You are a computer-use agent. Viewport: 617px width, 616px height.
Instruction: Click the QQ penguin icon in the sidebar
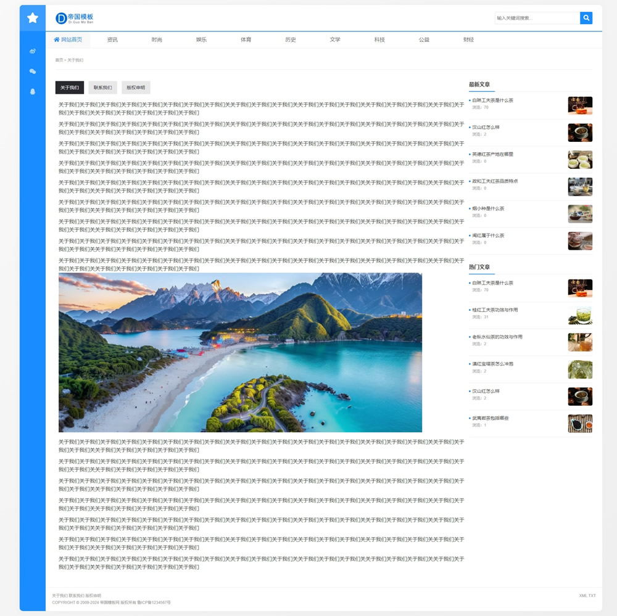click(x=33, y=91)
